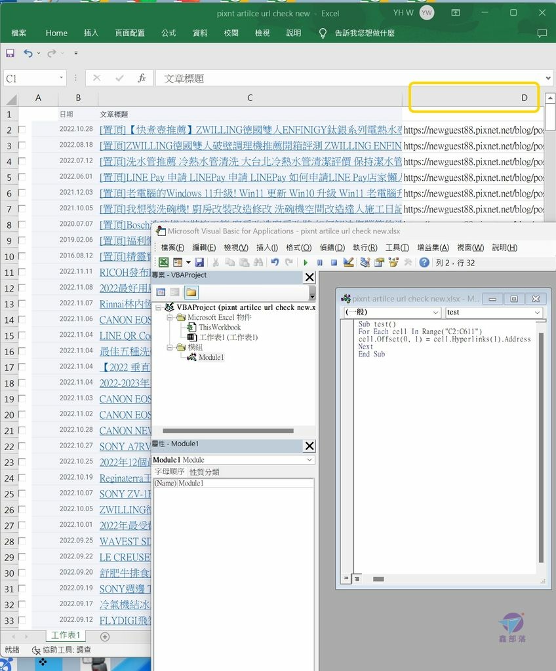Tick the checkbox in row 31
The width and height of the screenshot is (556, 671).
[x=22, y=588]
